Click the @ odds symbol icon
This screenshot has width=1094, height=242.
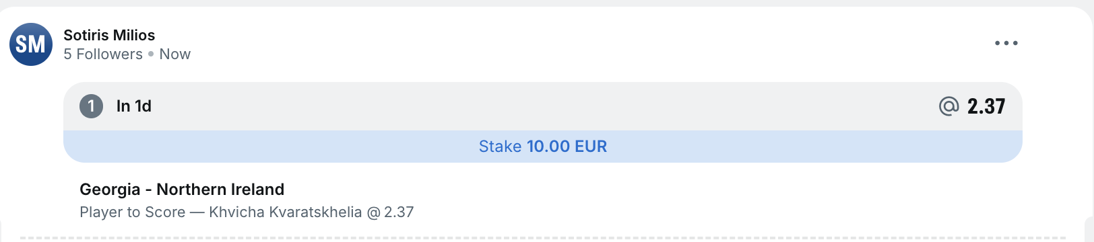click(948, 106)
